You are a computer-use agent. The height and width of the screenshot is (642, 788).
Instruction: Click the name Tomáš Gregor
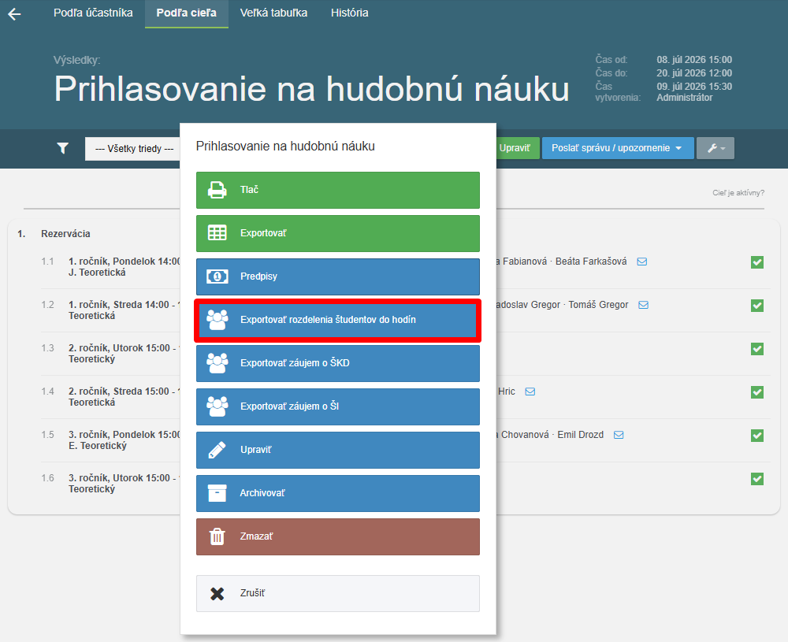click(x=599, y=305)
